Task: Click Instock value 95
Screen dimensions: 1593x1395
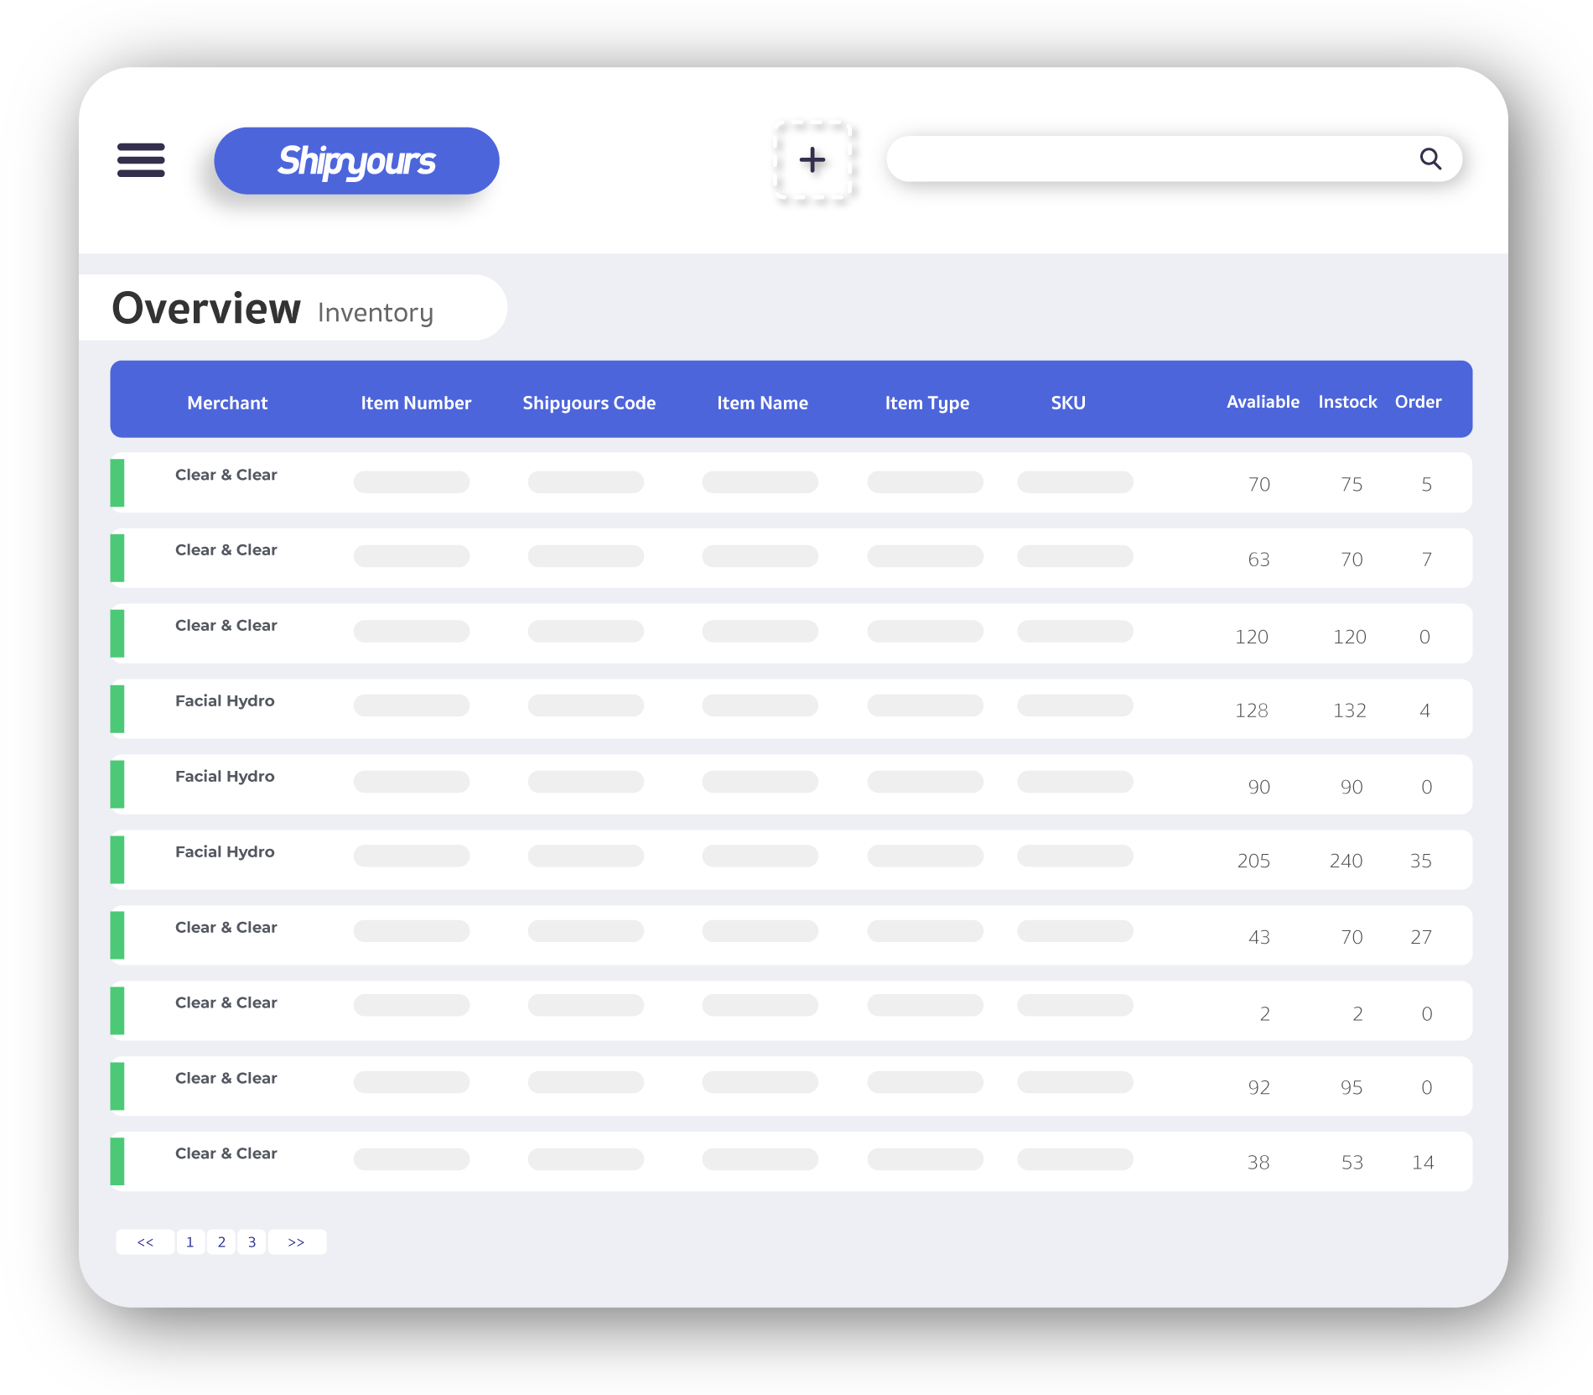Action: (1351, 1088)
